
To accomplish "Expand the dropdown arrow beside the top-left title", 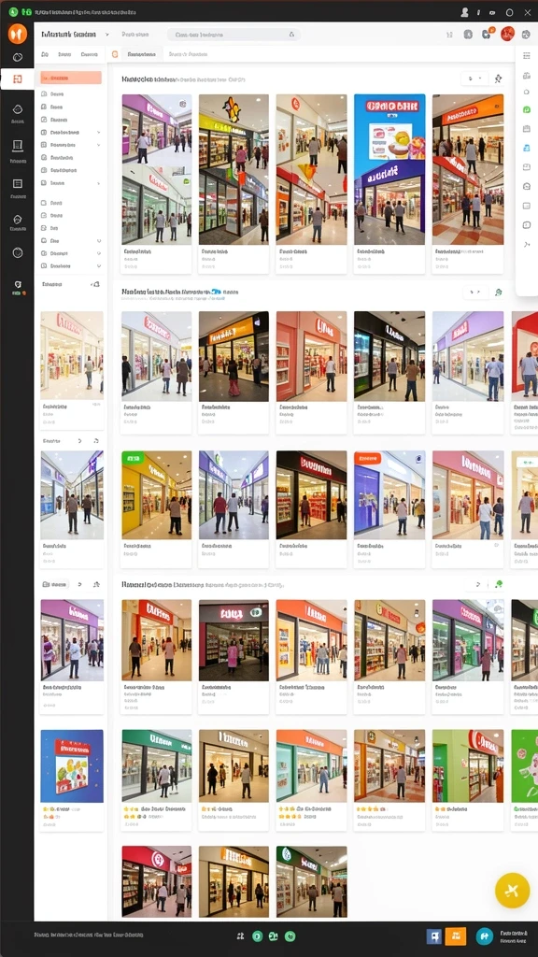I will coord(107,36).
